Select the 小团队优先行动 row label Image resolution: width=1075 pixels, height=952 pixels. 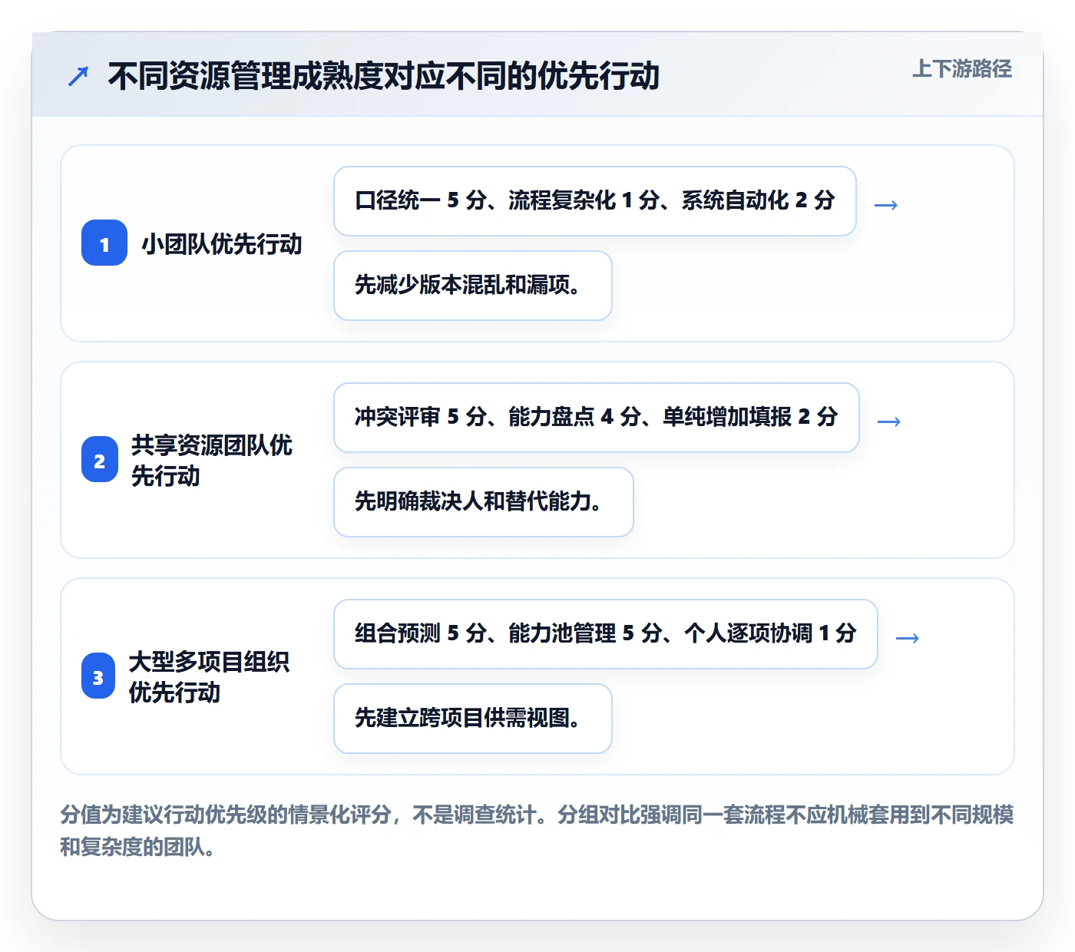tap(222, 244)
